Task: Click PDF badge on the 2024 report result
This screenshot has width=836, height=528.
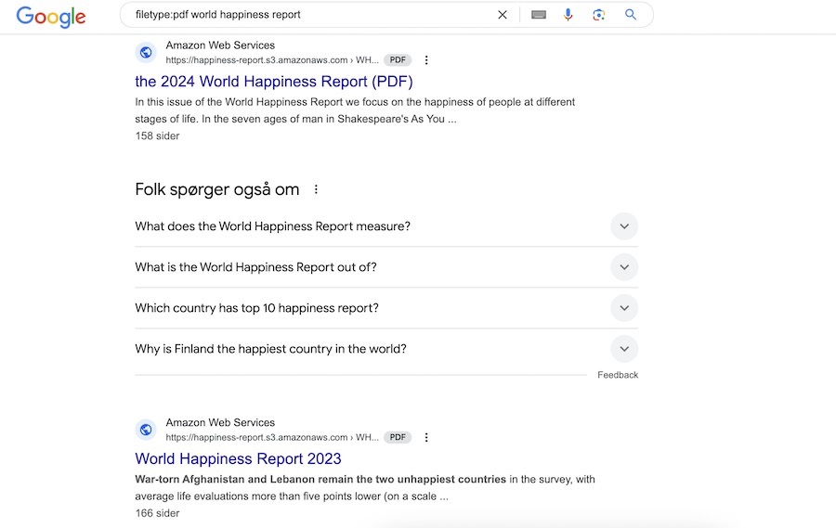Action: pos(398,60)
